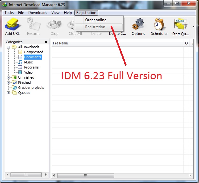Click the Queues folder icon
Screen dimensions: 199x183
click(14, 92)
